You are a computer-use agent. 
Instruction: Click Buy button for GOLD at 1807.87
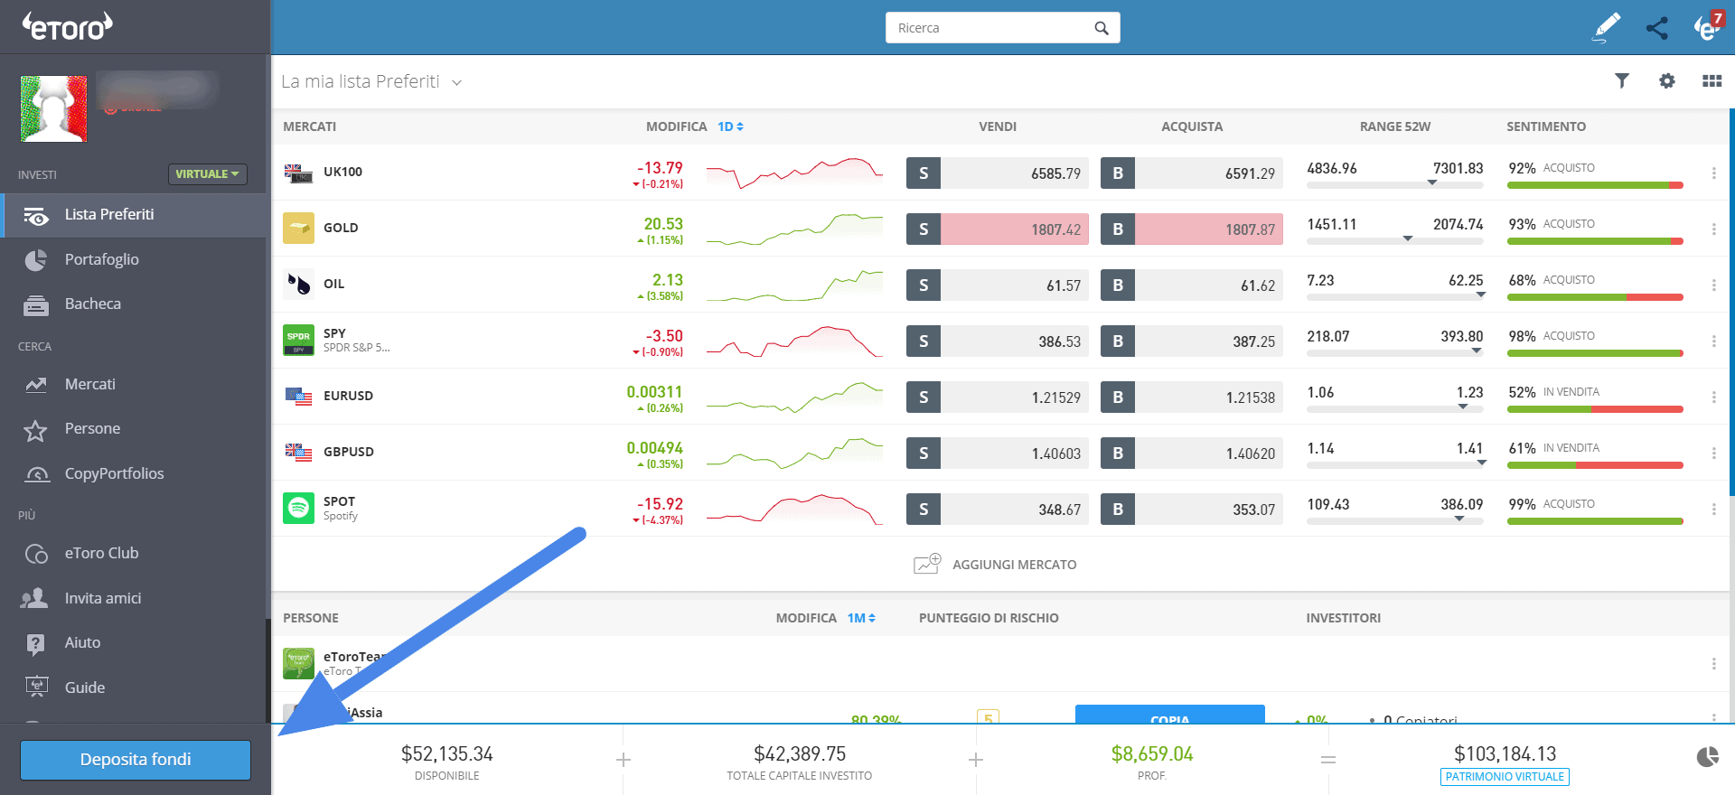coord(1192,229)
